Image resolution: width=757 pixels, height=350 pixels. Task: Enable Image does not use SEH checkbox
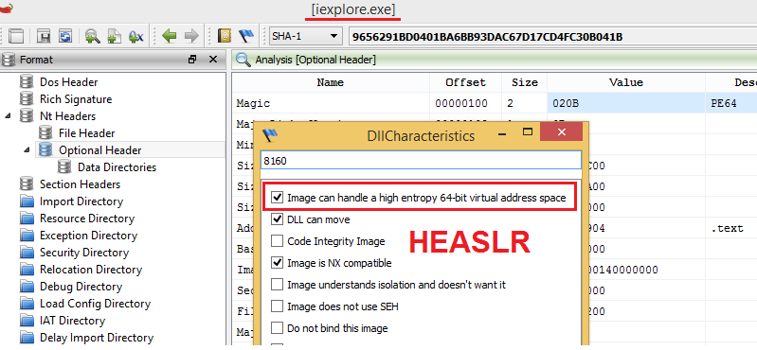click(277, 306)
